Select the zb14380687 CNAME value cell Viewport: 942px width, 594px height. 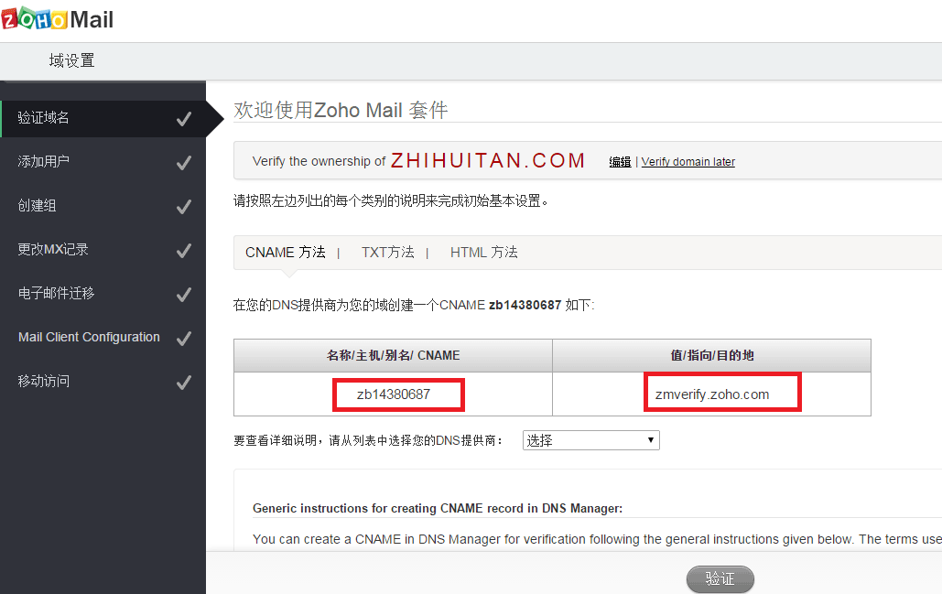coord(394,394)
